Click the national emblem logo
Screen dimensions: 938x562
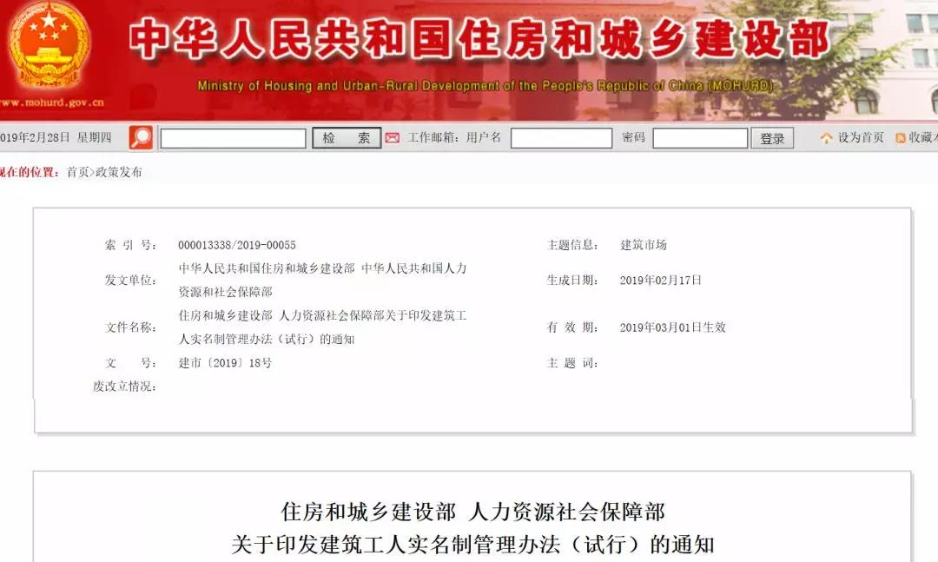click(x=49, y=47)
